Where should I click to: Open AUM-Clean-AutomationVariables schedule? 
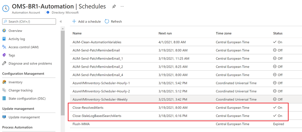point(97,42)
